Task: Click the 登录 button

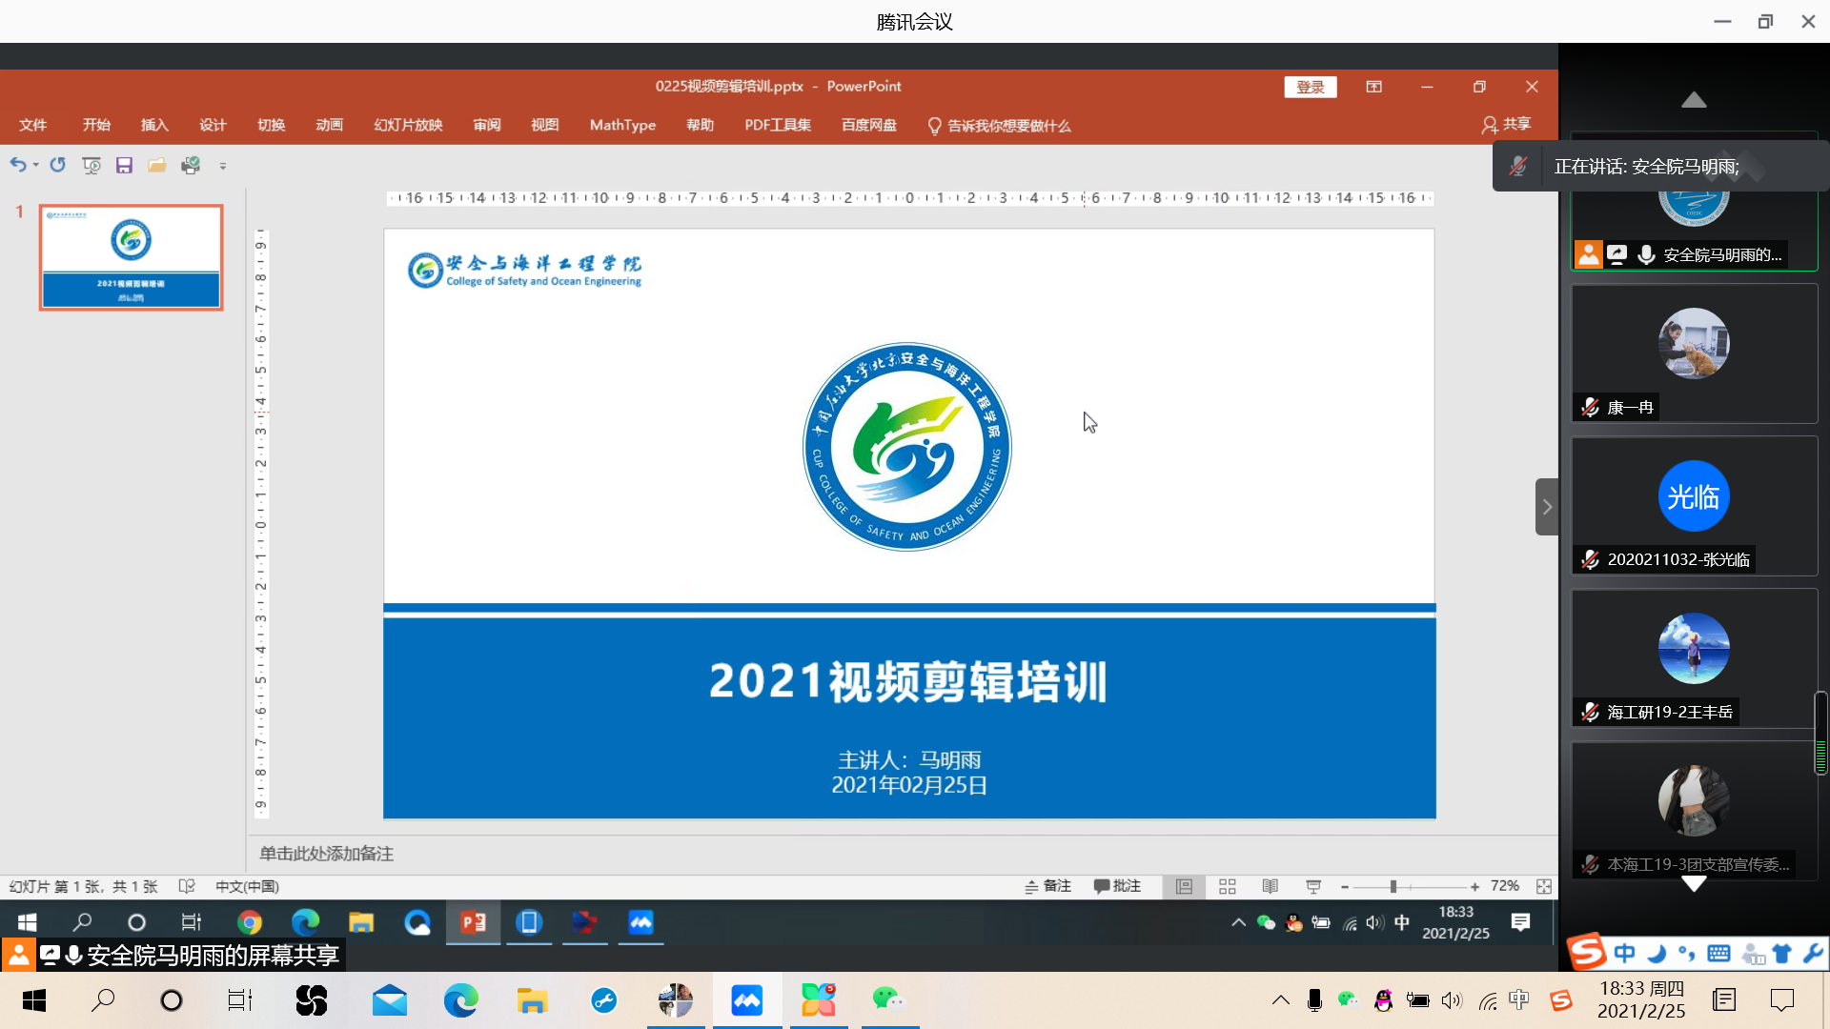Action: coord(1311,86)
